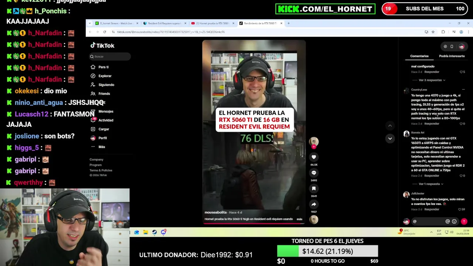Open Discord from the taskbar
The height and width of the screenshot is (266, 473).
pos(163,232)
